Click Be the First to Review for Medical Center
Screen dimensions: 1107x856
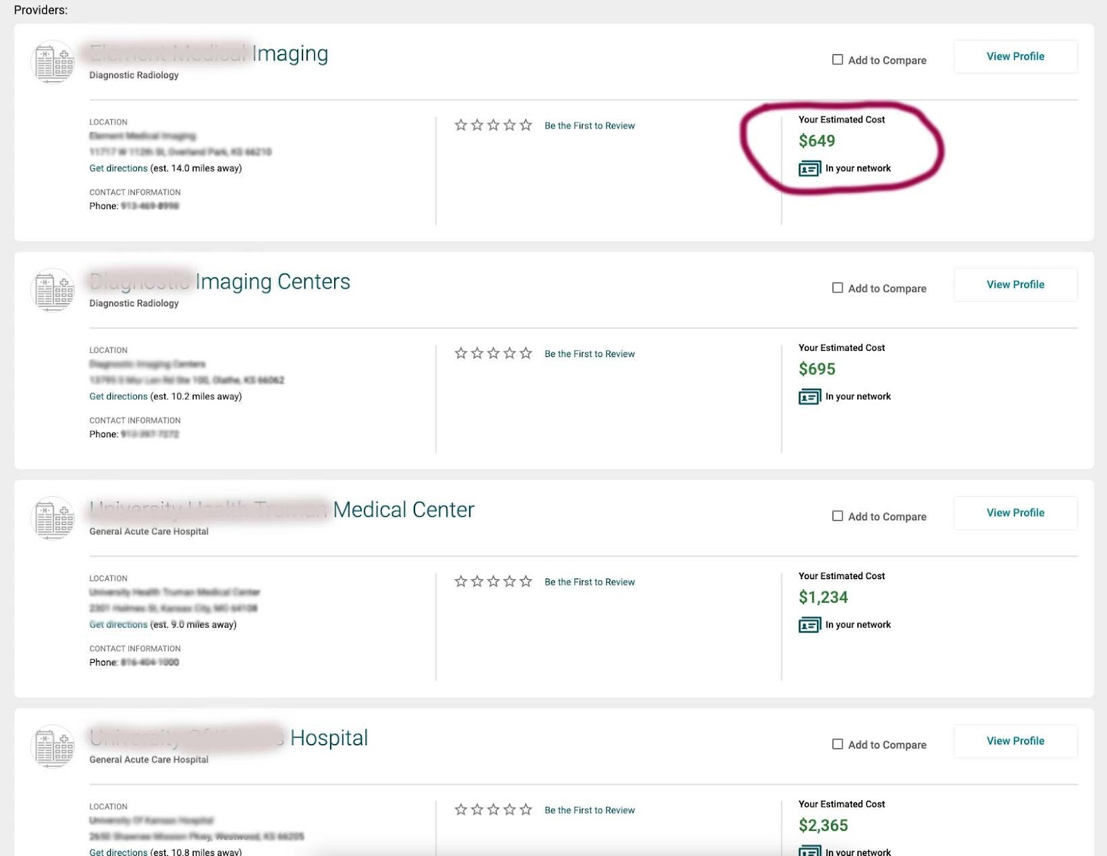[589, 582]
